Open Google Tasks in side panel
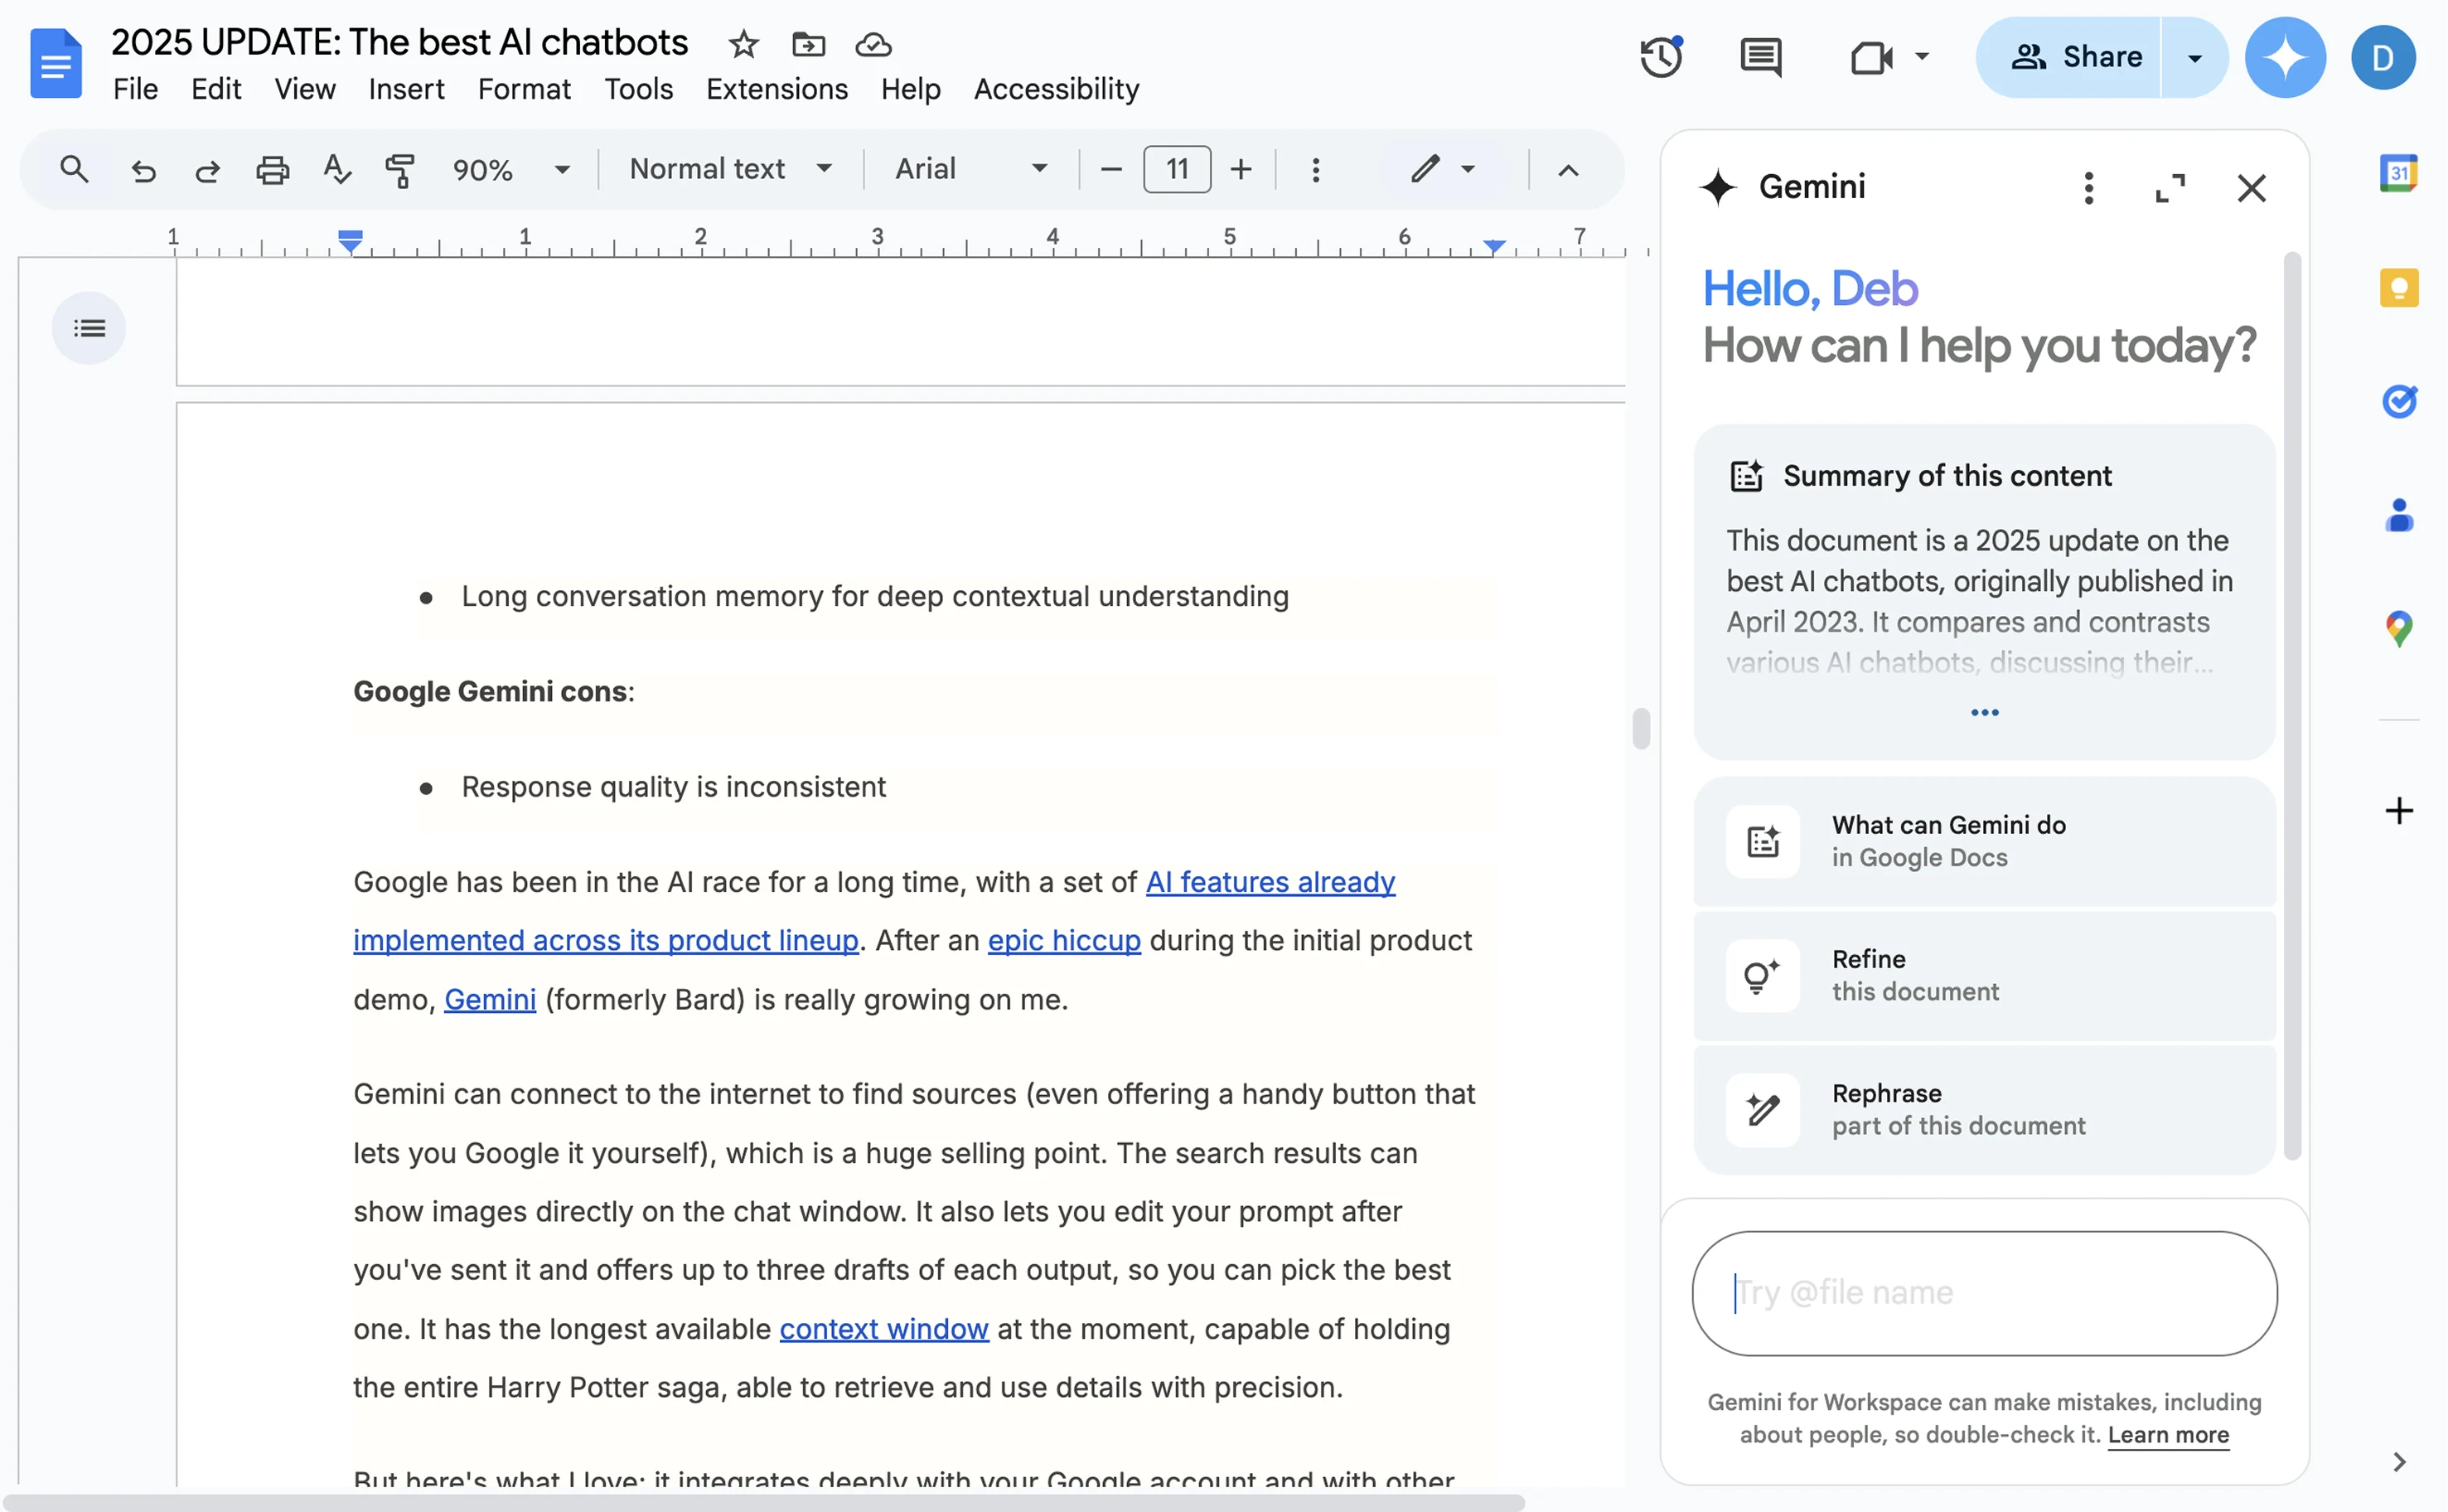 point(2398,401)
